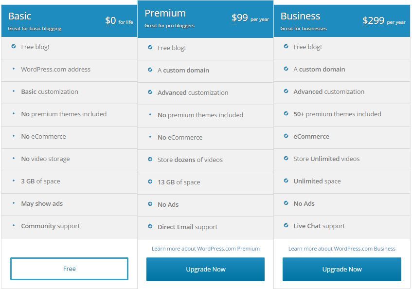
Task: Select the Free plan button
Action: (x=70, y=269)
